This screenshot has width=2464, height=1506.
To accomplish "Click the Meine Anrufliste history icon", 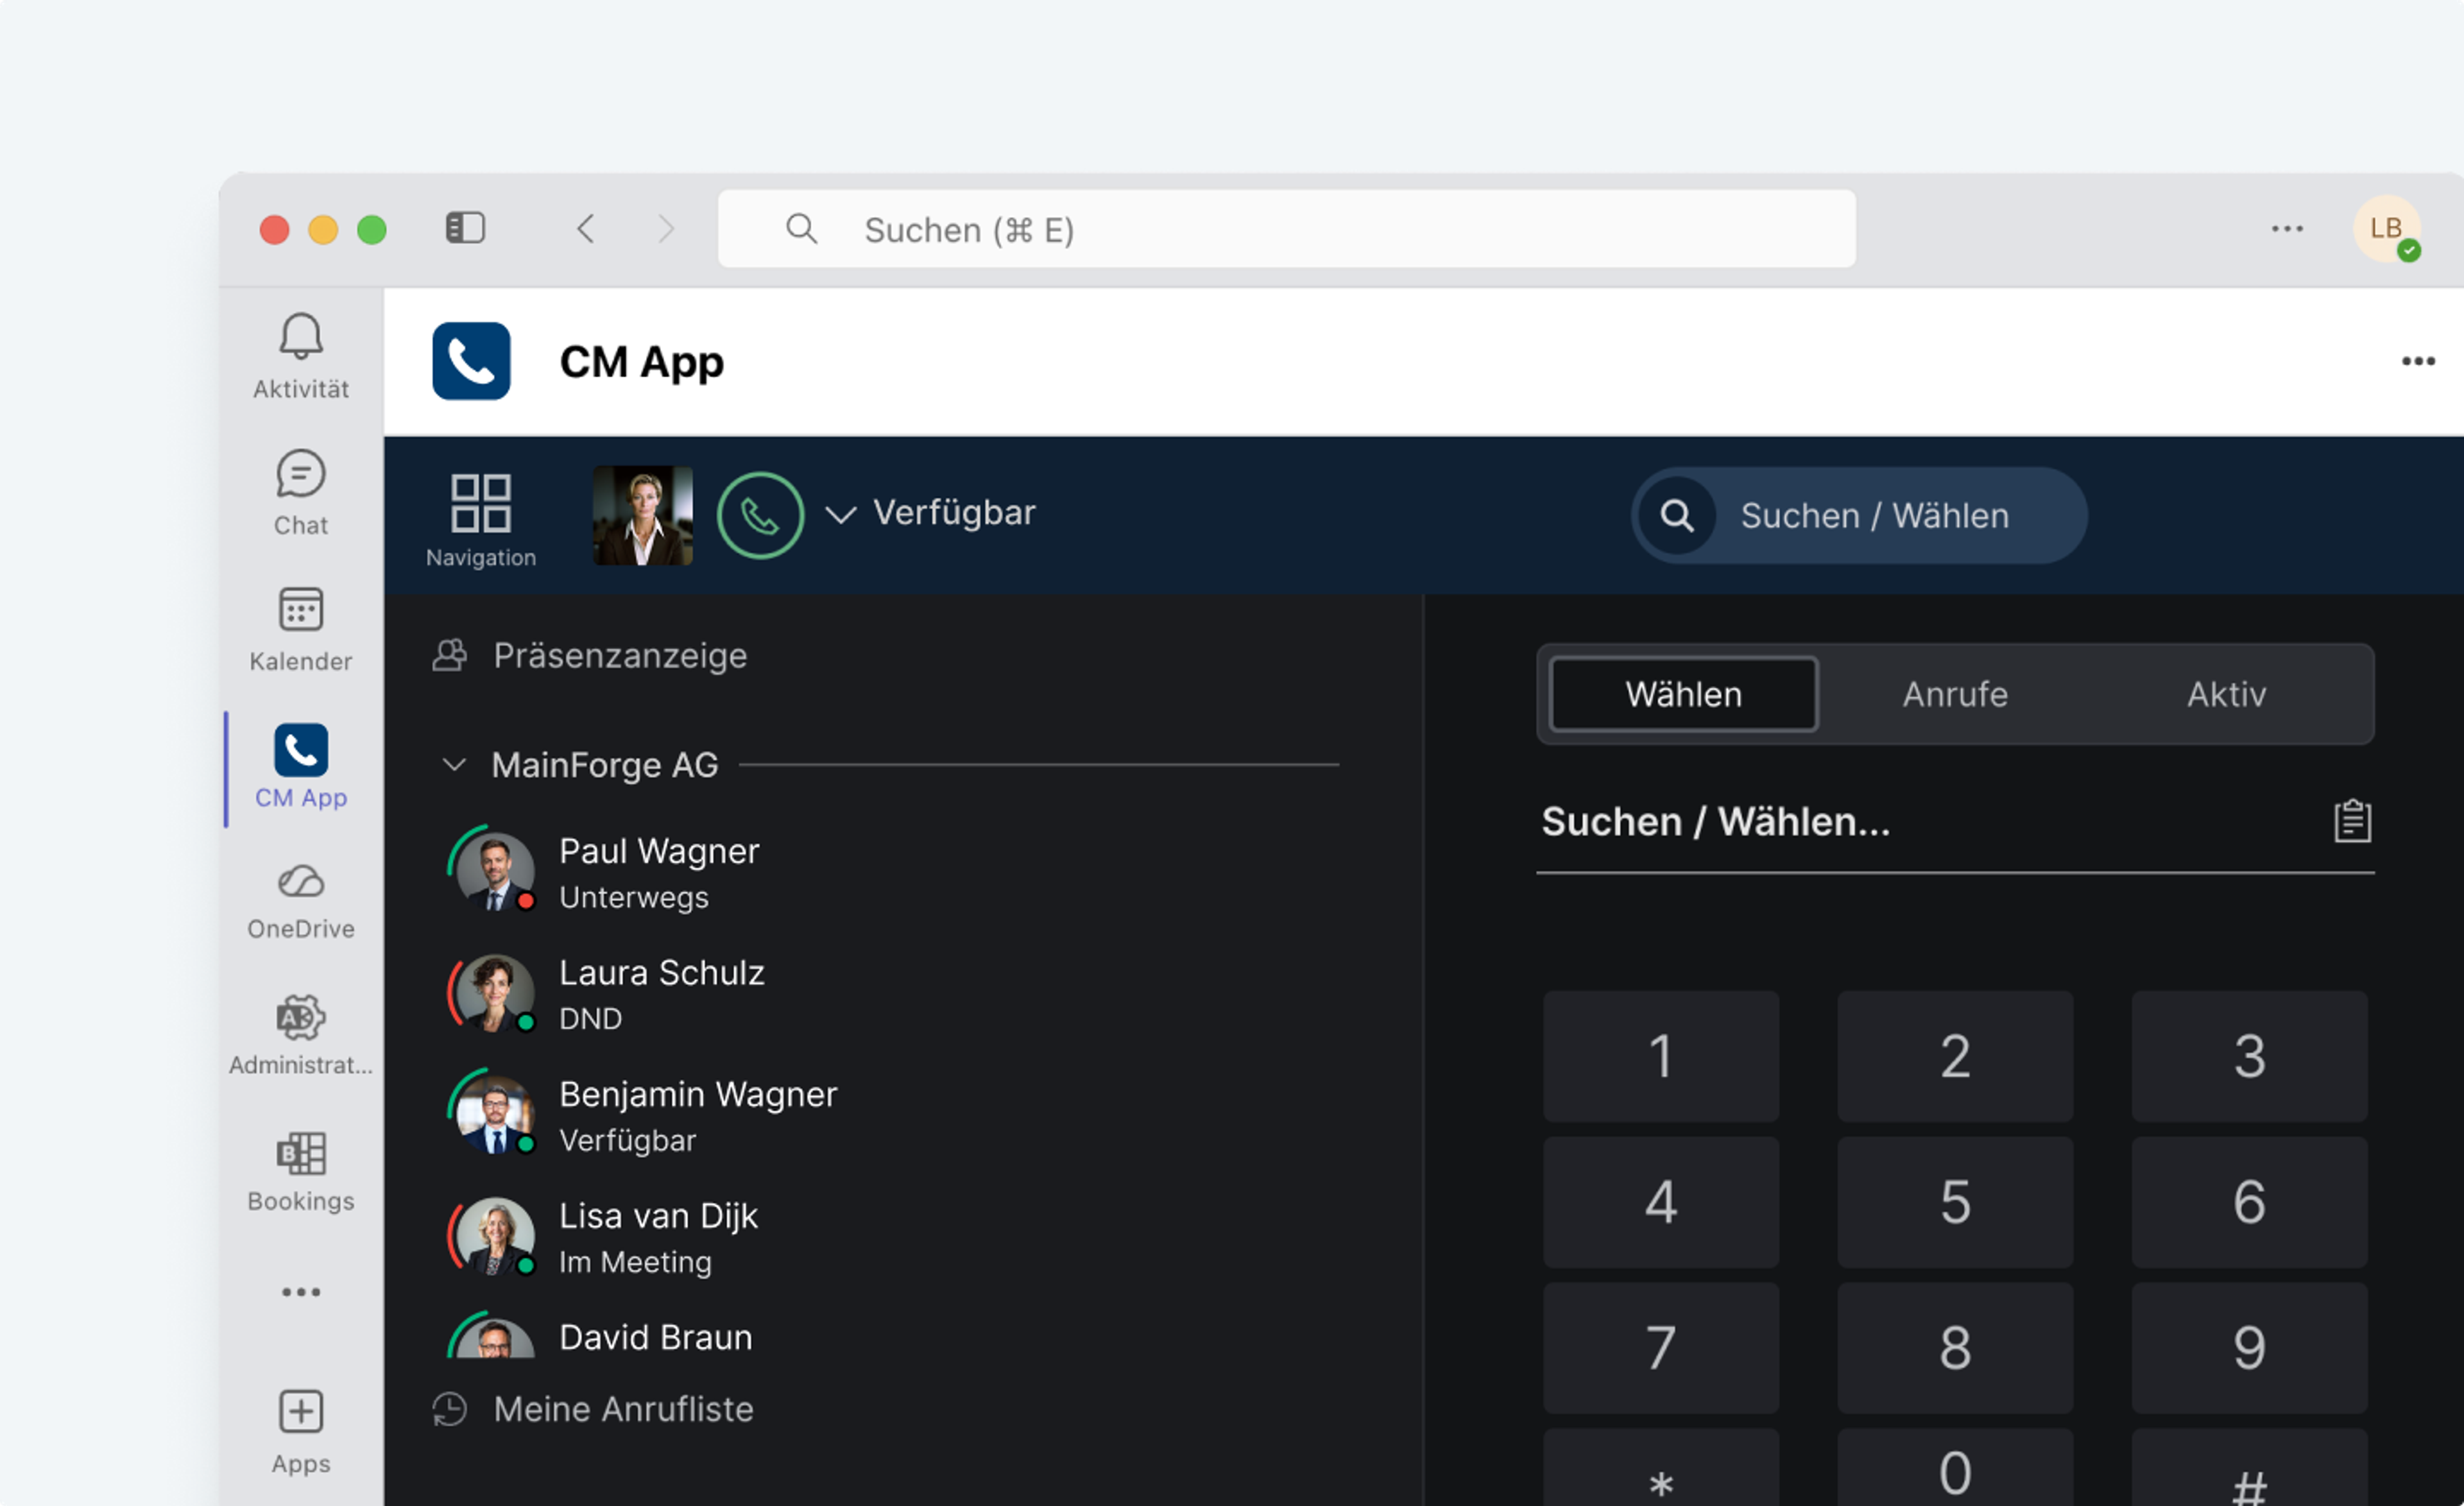I will pos(450,1409).
